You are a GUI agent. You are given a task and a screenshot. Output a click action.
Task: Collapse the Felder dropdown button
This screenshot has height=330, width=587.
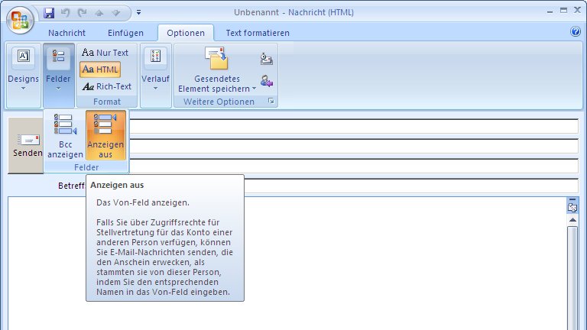(x=58, y=75)
